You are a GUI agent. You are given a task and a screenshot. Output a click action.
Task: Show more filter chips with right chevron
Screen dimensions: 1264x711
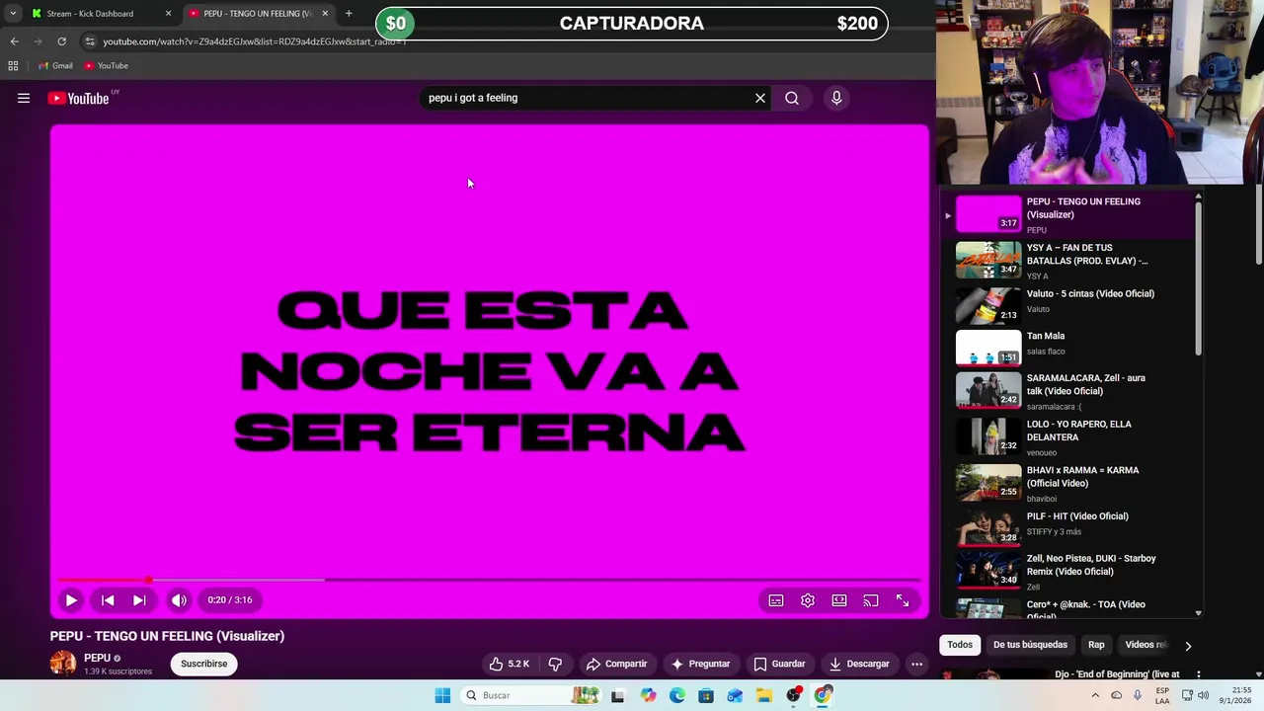point(1188,646)
